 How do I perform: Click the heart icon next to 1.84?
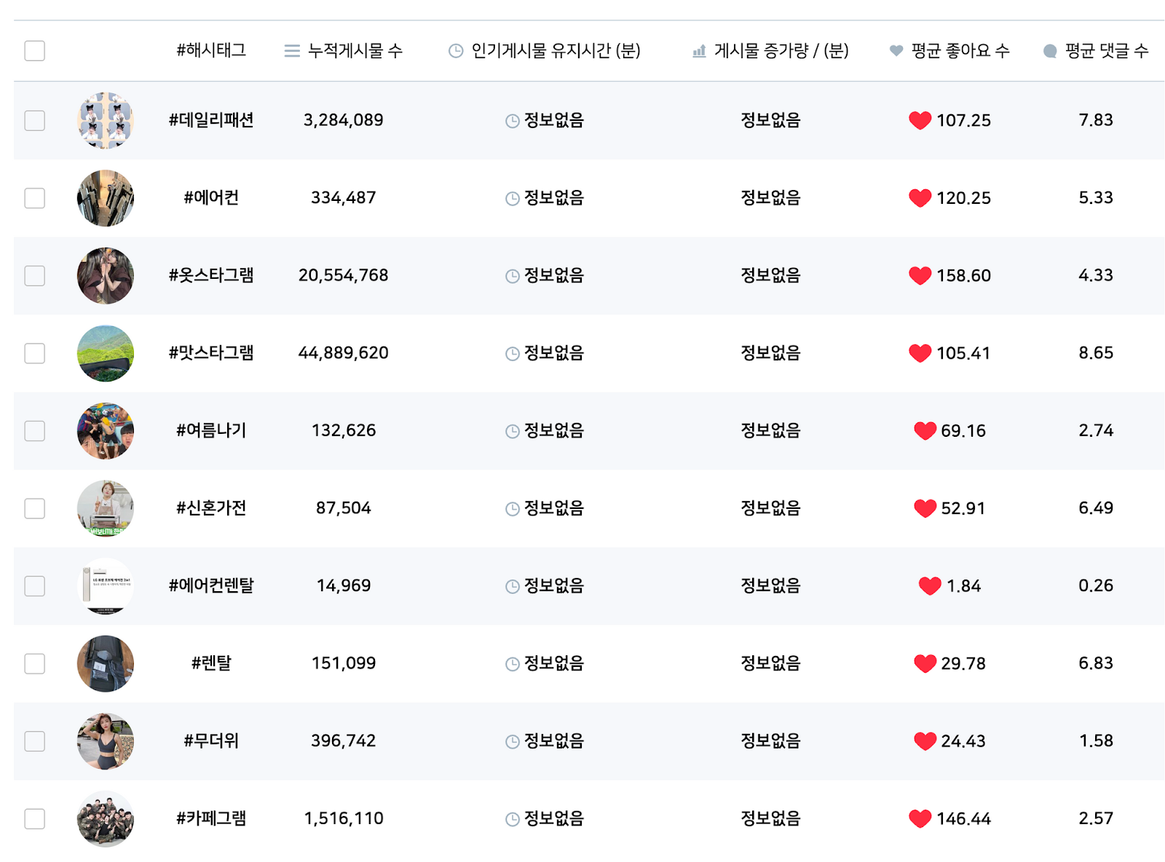coord(930,585)
